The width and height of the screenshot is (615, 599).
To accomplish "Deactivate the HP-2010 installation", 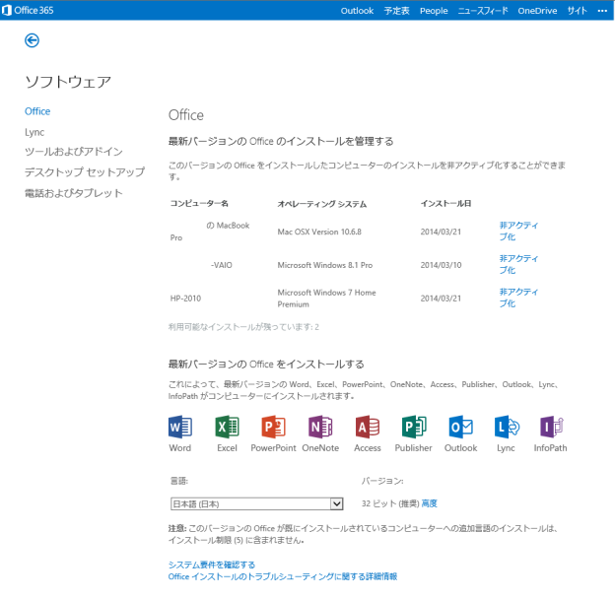I will coord(518,298).
